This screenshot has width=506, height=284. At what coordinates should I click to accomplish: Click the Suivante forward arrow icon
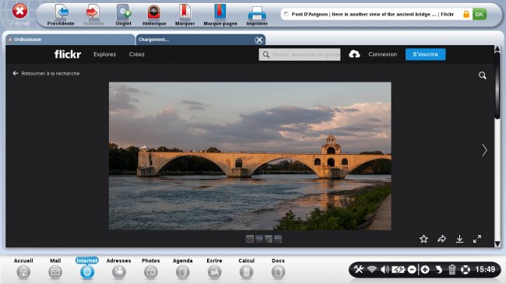[x=93, y=12]
